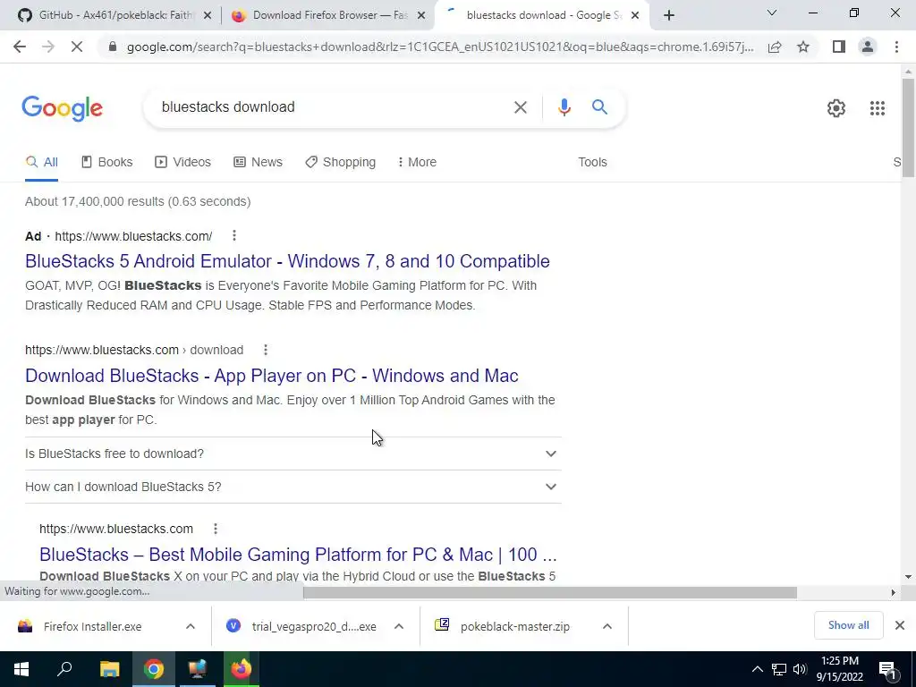
Task: Switch to Videos results
Action: (x=182, y=162)
